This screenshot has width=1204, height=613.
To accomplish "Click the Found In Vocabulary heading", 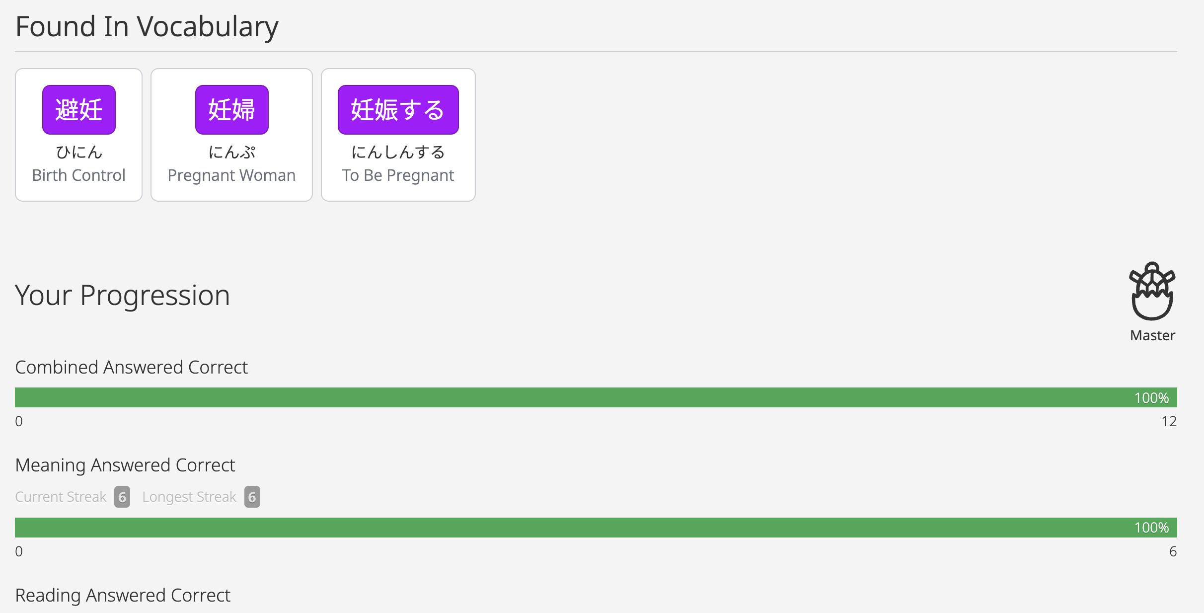I will (x=147, y=26).
